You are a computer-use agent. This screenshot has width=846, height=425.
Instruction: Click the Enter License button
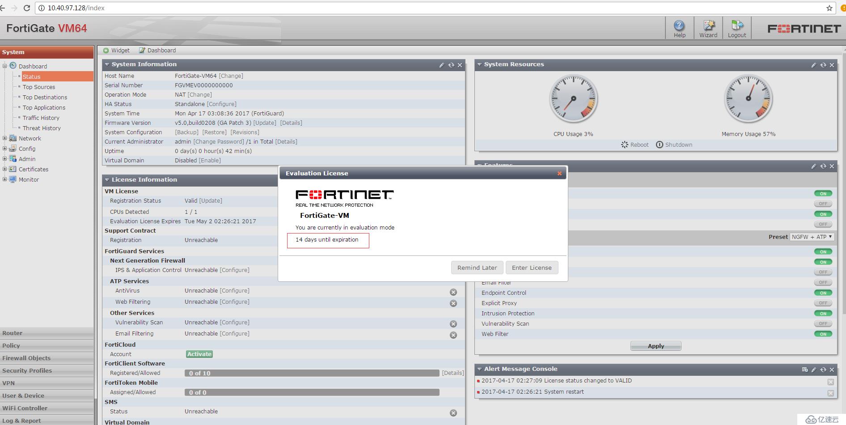click(x=532, y=268)
